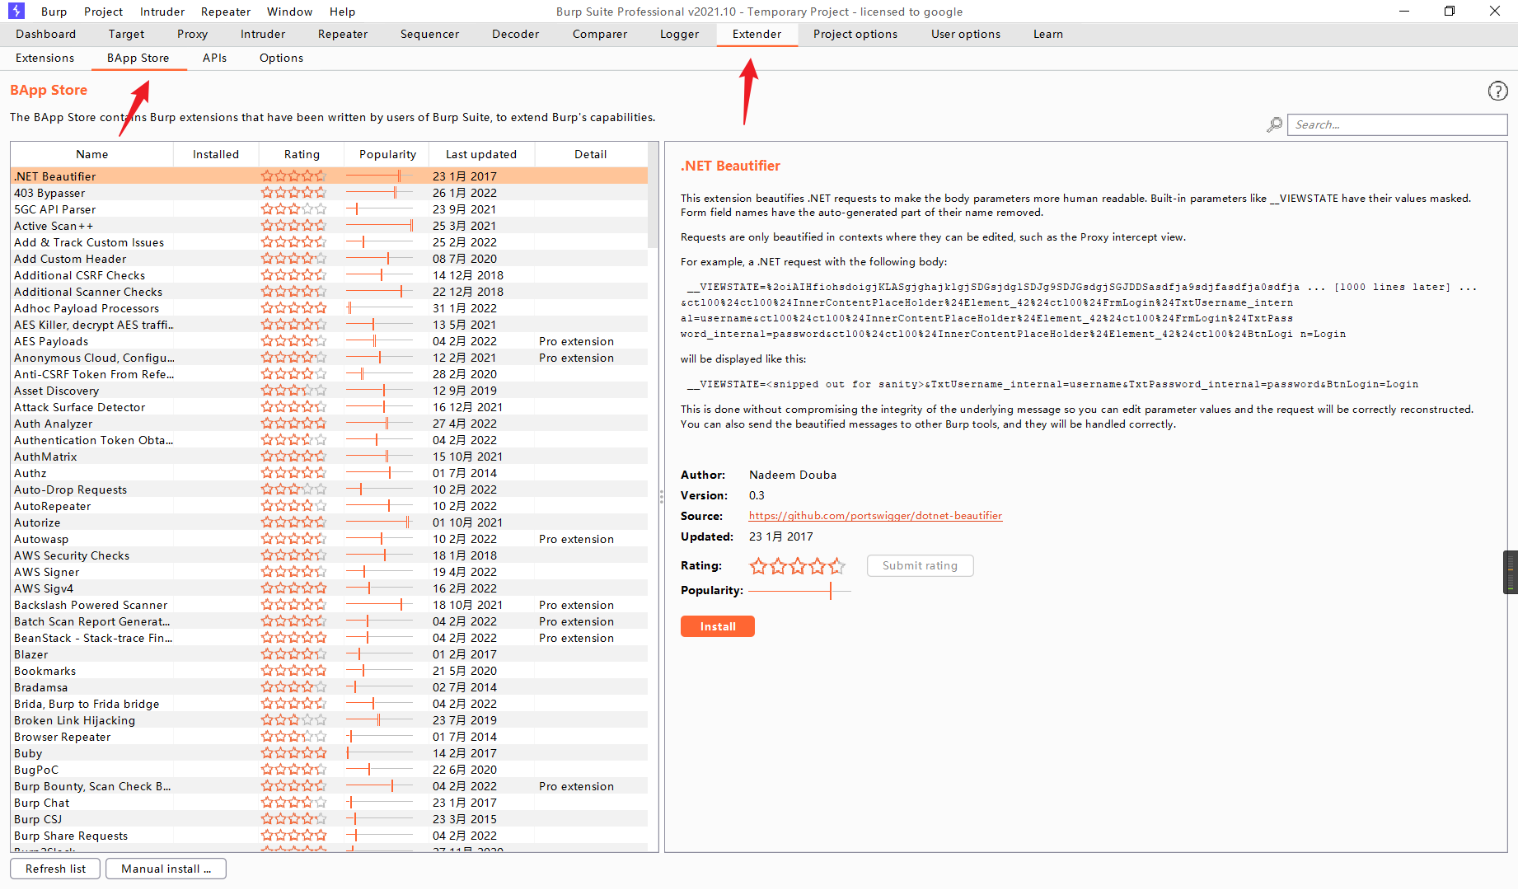This screenshot has height=890, width=1518.
Task: Open the Window menu
Action: [289, 12]
